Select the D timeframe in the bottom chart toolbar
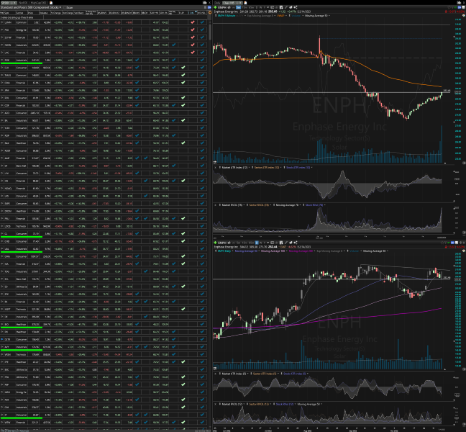The height and width of the screenshot is (432, 466). point(257,243)
